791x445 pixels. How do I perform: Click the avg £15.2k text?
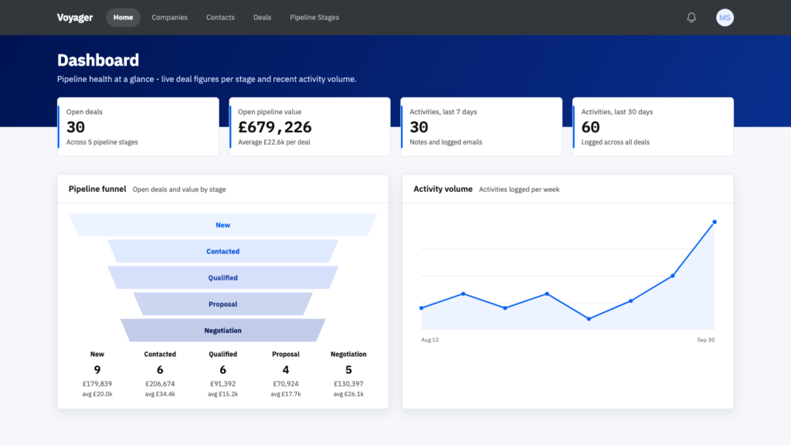pyautogui.click(x=223, y=394)
